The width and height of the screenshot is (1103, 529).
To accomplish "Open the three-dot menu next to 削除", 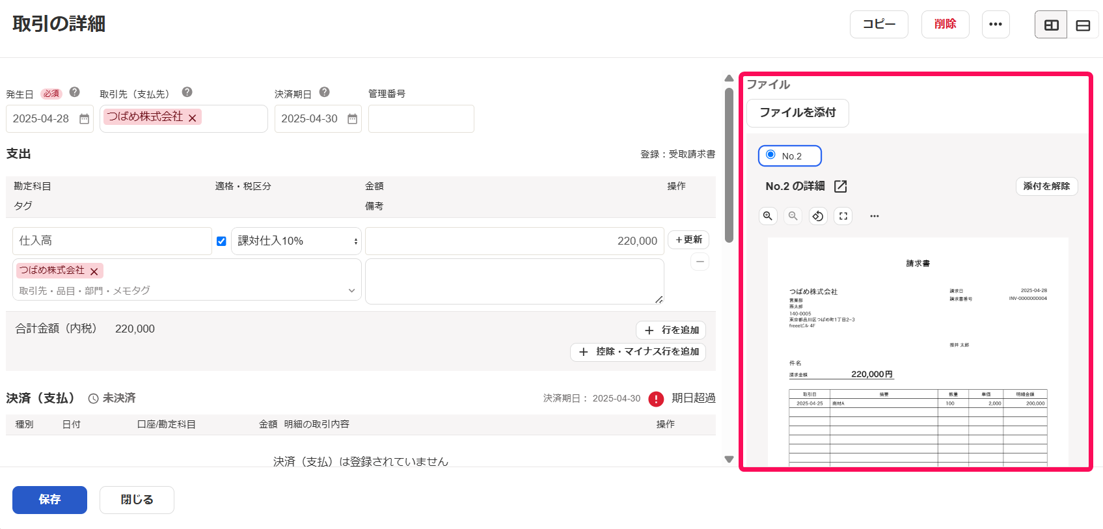I will click(x=996, y=25).
